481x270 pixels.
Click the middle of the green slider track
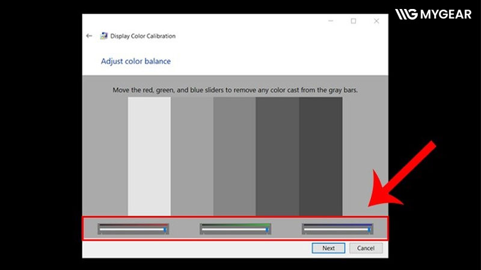pos(235,230)
